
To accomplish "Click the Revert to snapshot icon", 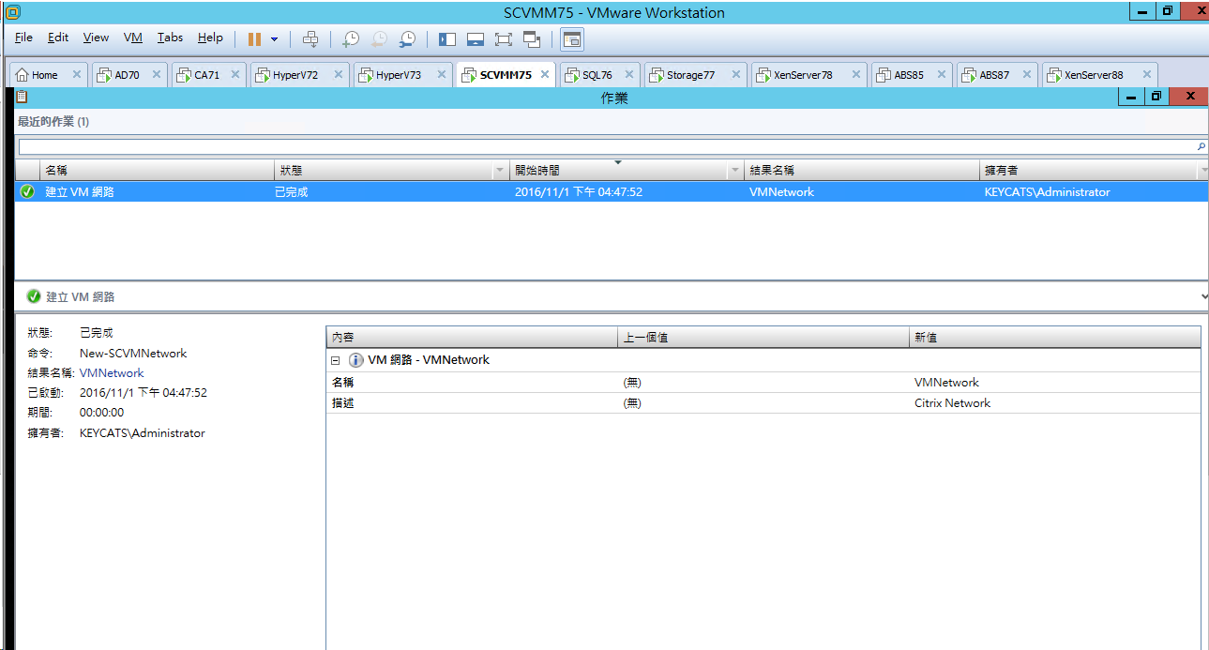I will pyautogui.click(x=379, y=39).
